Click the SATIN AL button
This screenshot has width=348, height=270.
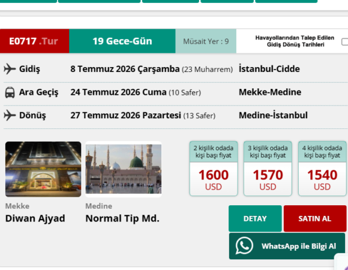(x=315, y=218)
